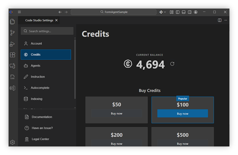Open the Documentation link
The height and width of the screenshot is (155, 238).
coord(42,117)
